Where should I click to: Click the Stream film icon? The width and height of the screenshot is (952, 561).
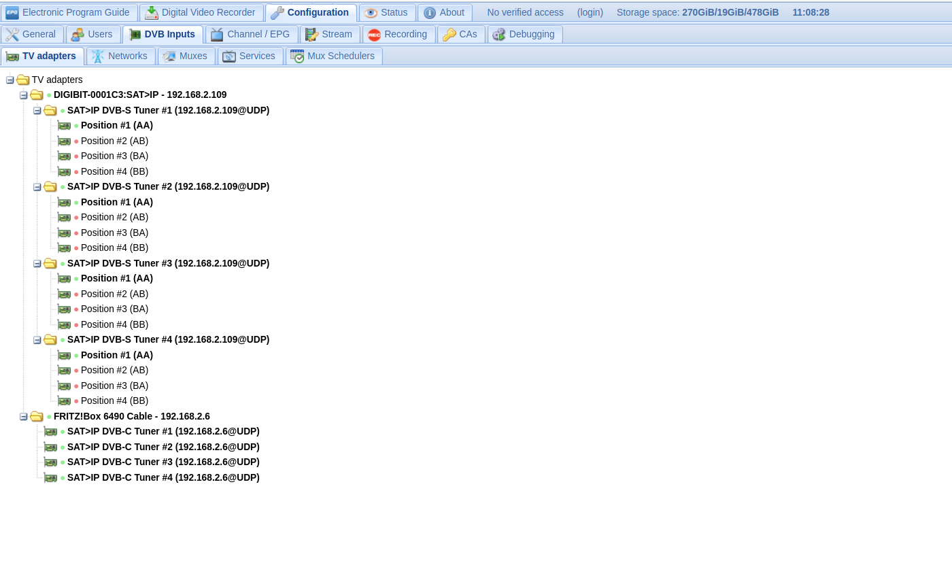311,35
